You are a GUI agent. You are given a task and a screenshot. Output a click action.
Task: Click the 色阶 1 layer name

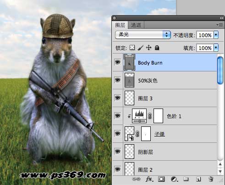pos(174,116)
